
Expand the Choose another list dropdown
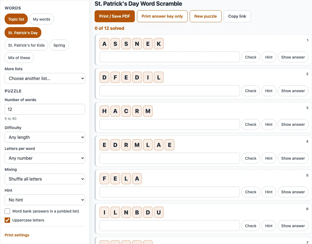pyautogui.click(x=45, y=78)
